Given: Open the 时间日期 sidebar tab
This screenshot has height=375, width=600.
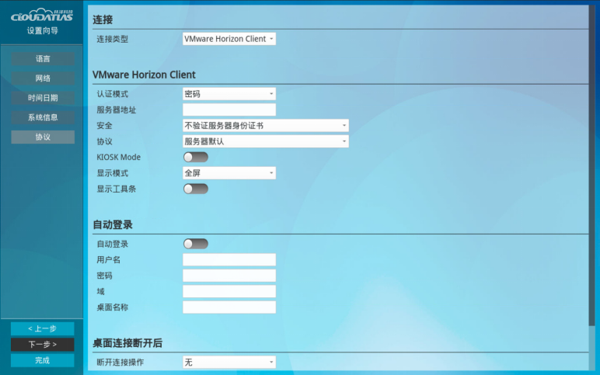Looking at the screenshot, I should click(43, 98).
